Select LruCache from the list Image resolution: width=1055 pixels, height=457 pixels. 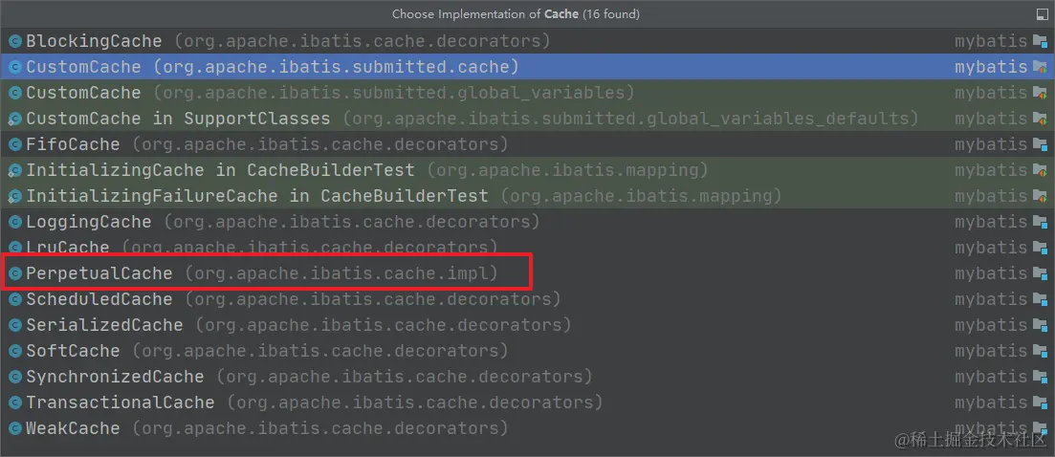(68, 248)
